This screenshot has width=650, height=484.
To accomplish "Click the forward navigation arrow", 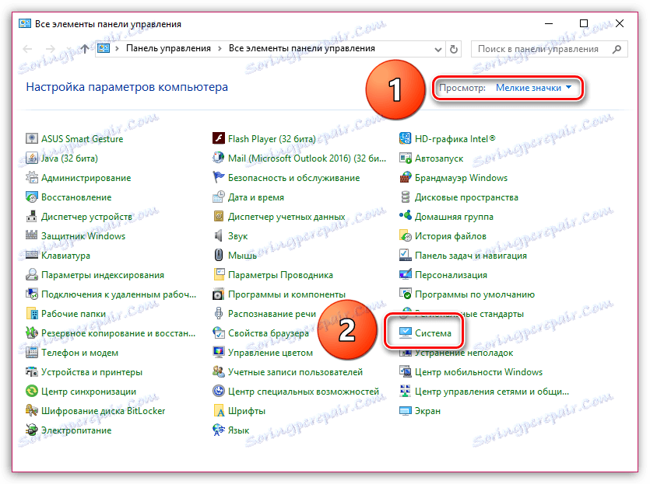I will (x=51, y=49).
